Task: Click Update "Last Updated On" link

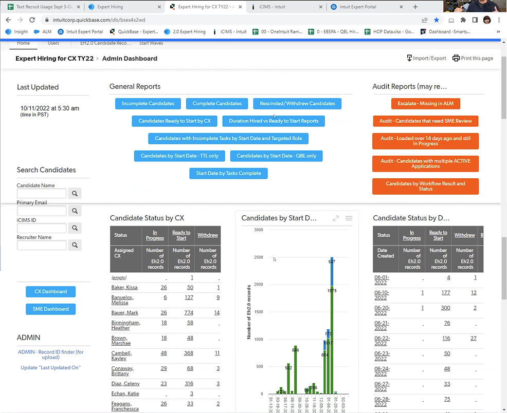Action: point(51,368)
